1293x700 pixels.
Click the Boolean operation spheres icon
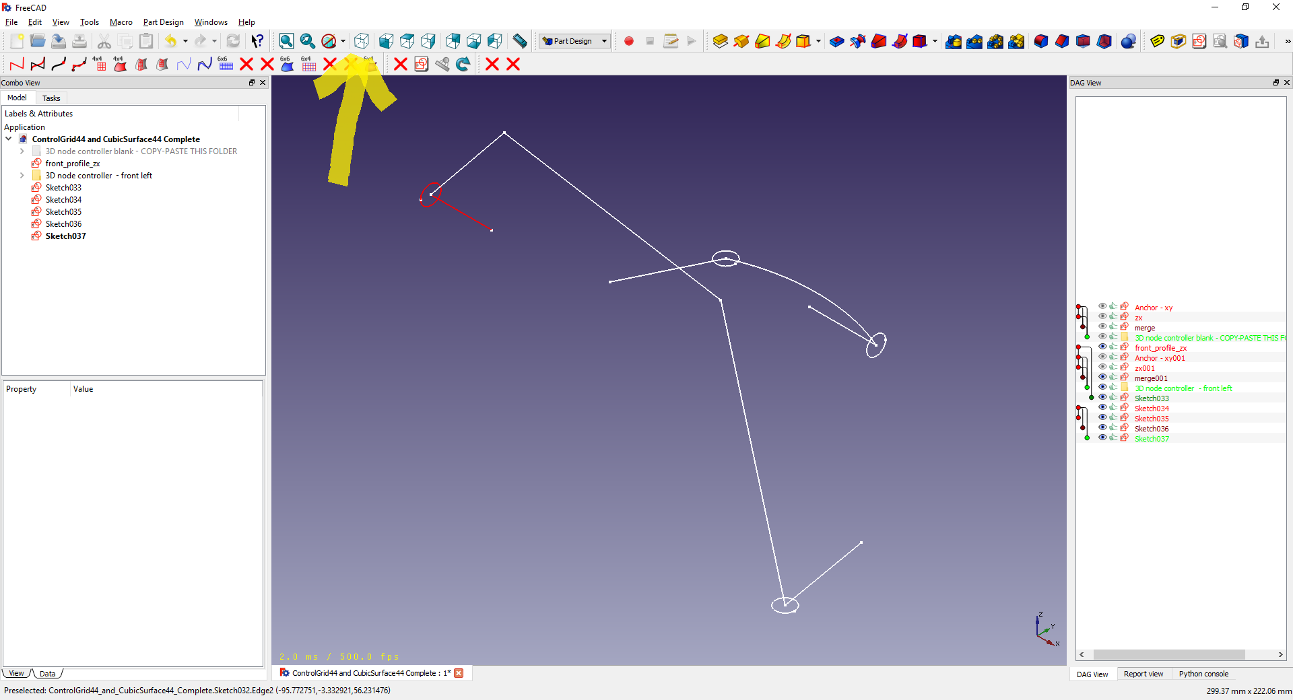click(1129, 41)
